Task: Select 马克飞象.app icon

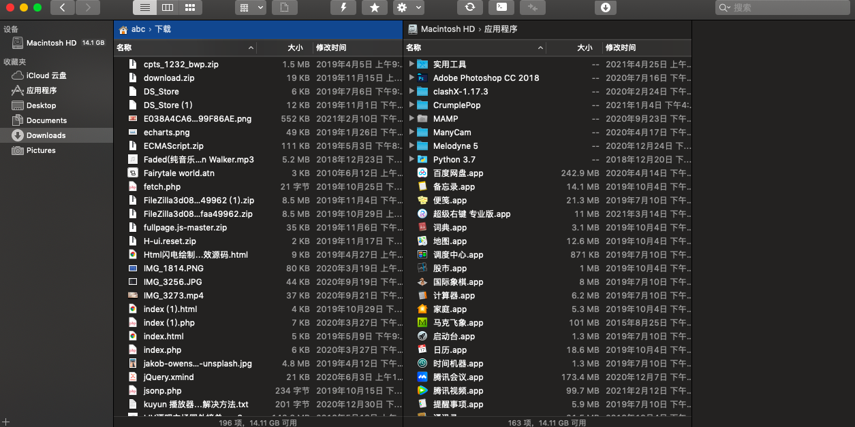Action: (x=422, y=322)
